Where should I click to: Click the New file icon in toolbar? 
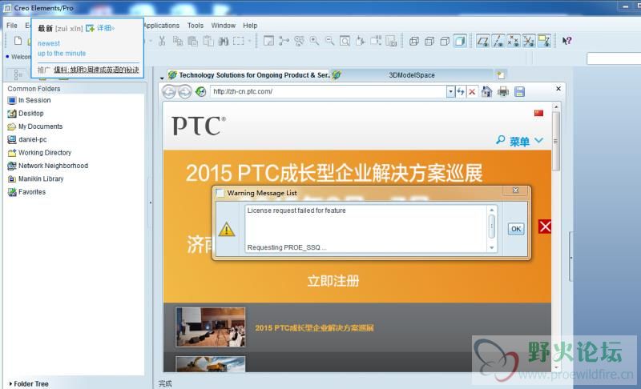(x=18, y=40)
